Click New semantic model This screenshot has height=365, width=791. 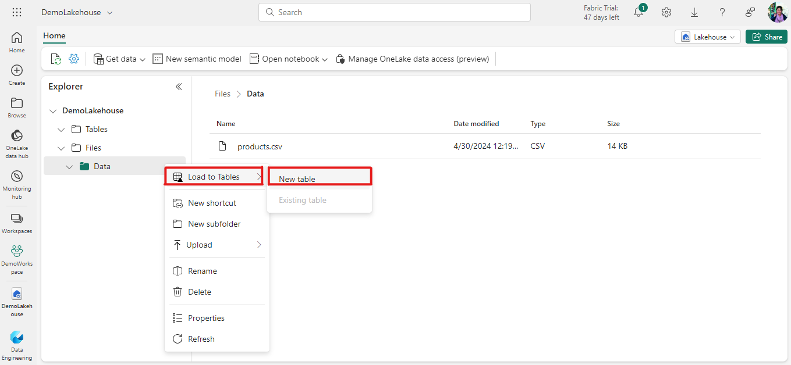(x=197, y=59)
